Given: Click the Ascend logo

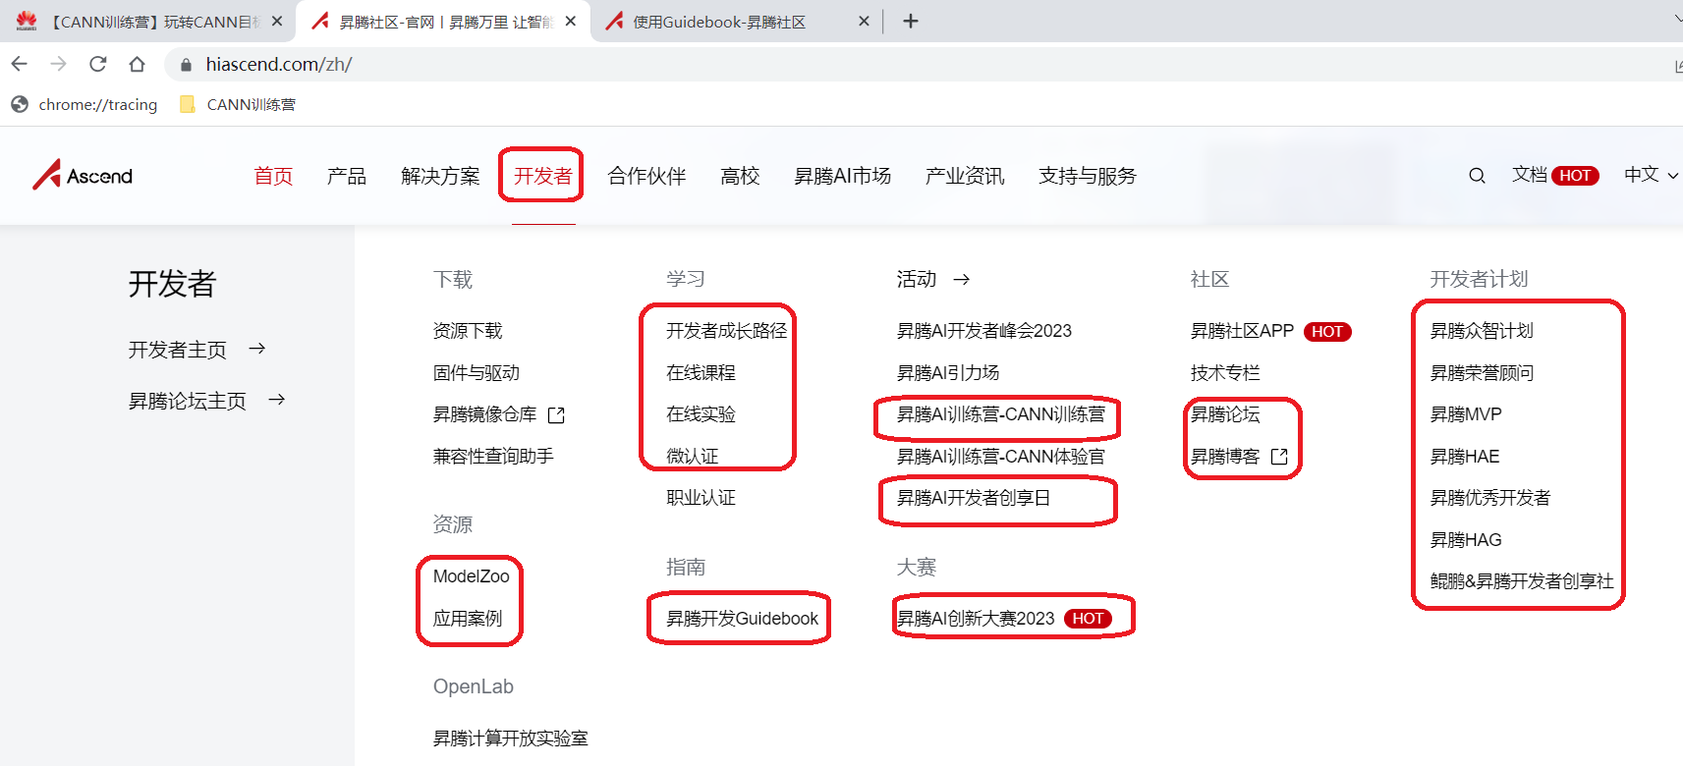Looking at the screenshot, I should point(83,175).
